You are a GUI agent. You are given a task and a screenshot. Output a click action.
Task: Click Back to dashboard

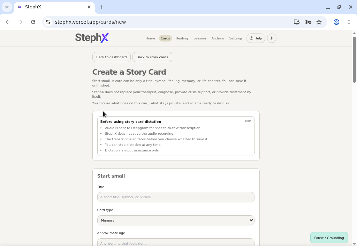[111, 57]
